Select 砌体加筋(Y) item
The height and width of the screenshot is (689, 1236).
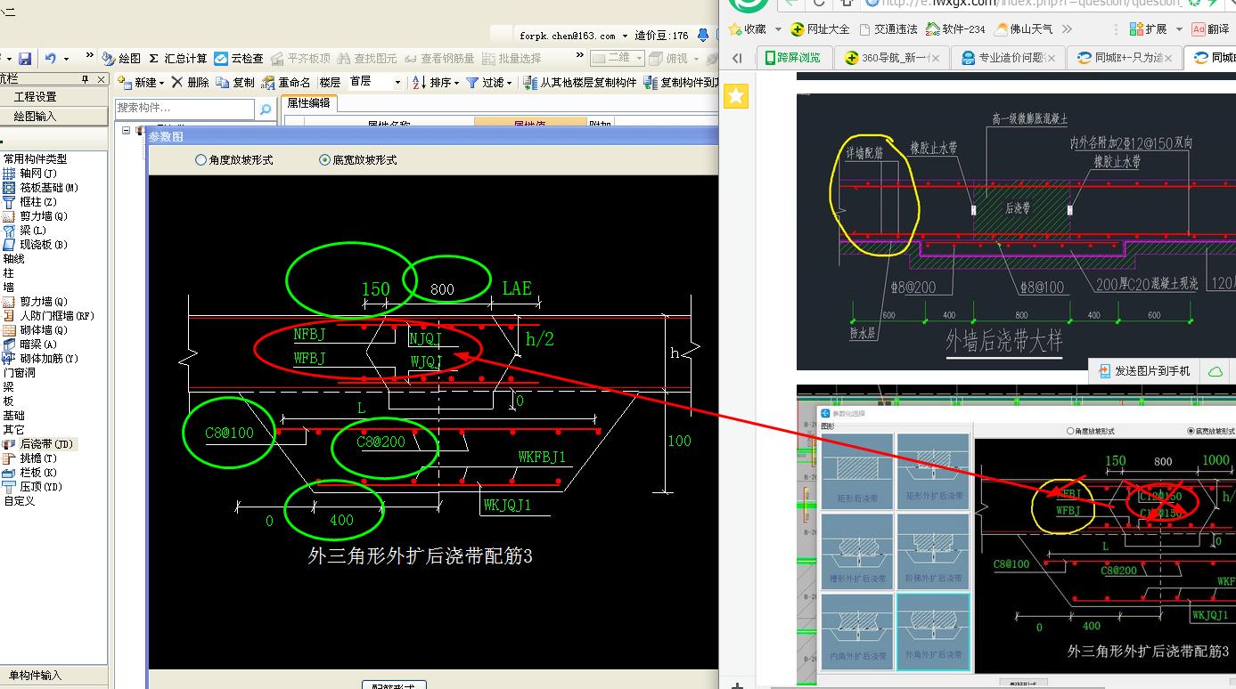41,359
